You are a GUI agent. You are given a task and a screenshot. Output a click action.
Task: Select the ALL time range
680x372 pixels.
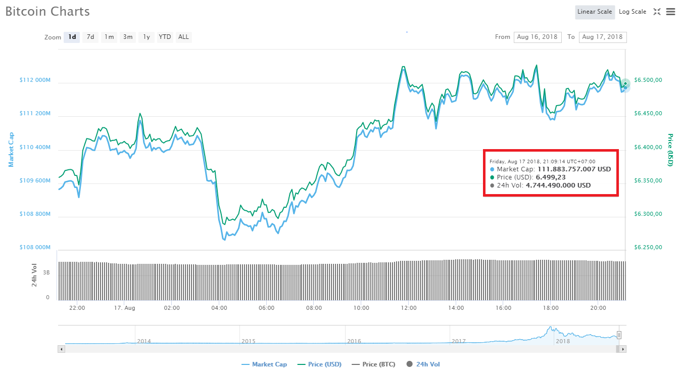[183, 37]
